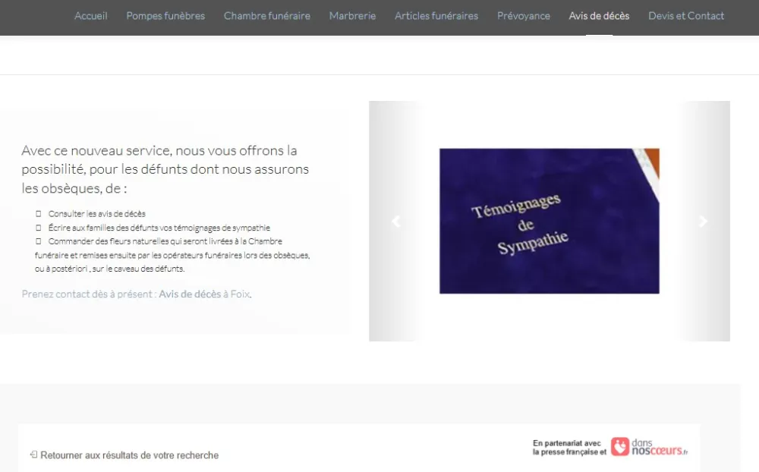Image resolution: width=759 pixels, height=472 pixels.
Task: Click the dansnoscoeurs.fr heart logo
Action: tap(619, 446)
